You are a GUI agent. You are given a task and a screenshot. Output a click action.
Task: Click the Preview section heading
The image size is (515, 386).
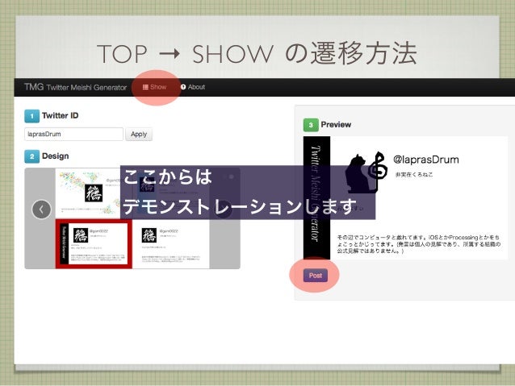pos(336,125)
